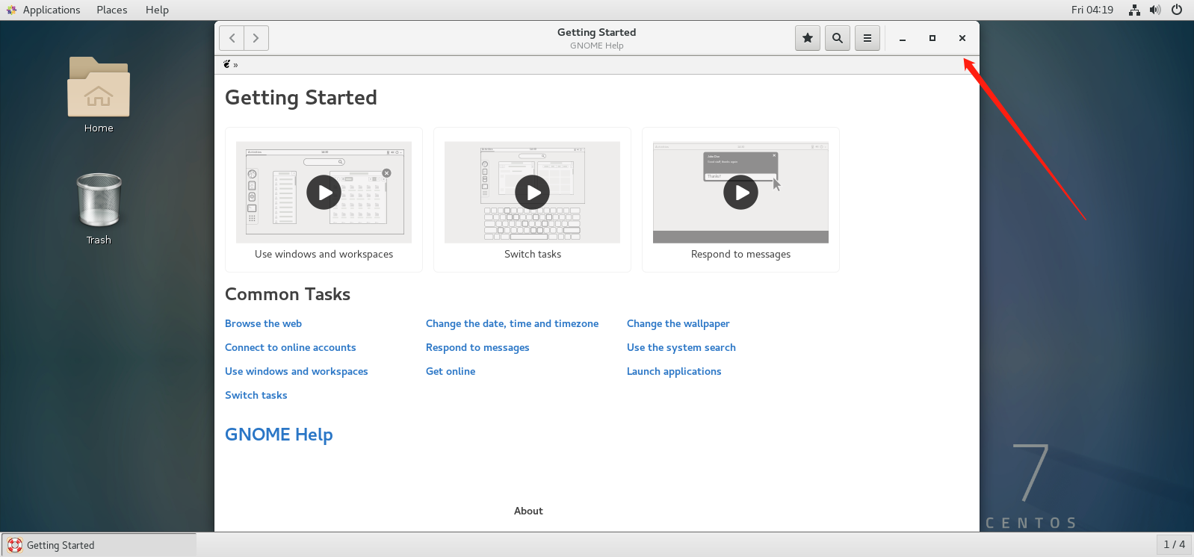
Task: Open the GNOME Help heading link
Action: click(x=279, y=435)
